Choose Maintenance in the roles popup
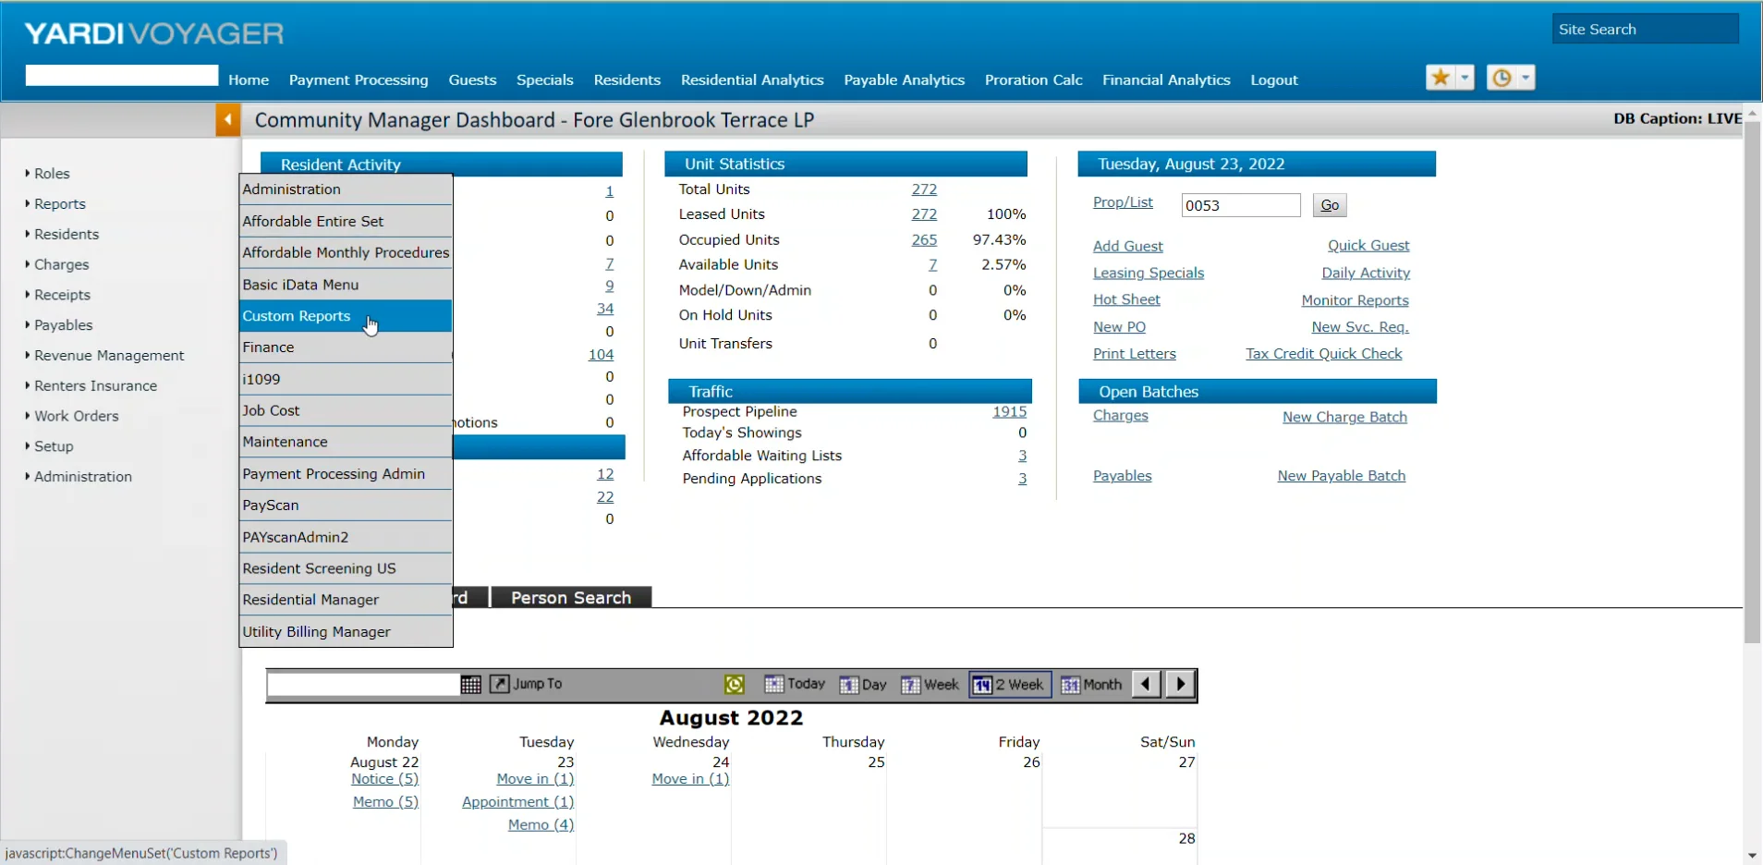 (x=346, y=442)
